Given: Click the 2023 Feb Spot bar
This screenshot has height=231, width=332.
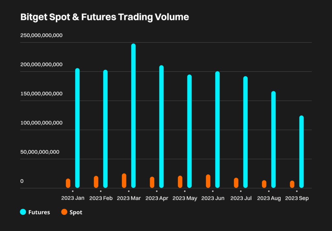Looking at the screenshot, I should click(96, 182).
